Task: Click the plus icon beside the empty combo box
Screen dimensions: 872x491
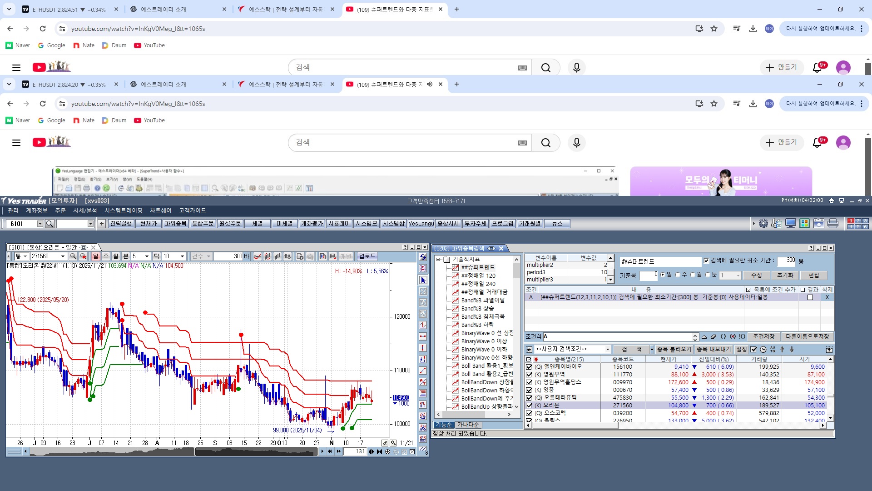Action: [x=101, y=224]
